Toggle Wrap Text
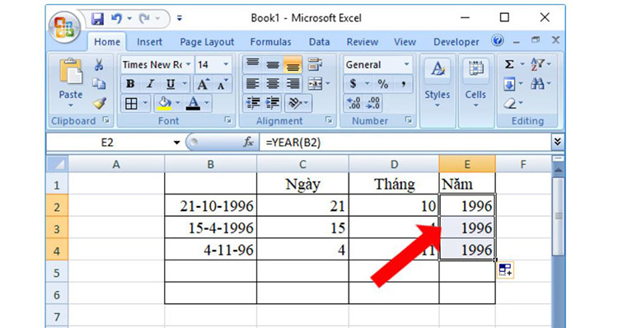 (x=315, y=63)
